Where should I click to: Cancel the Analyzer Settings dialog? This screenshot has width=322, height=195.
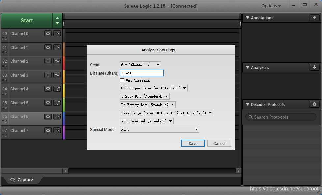coord(219,143)
